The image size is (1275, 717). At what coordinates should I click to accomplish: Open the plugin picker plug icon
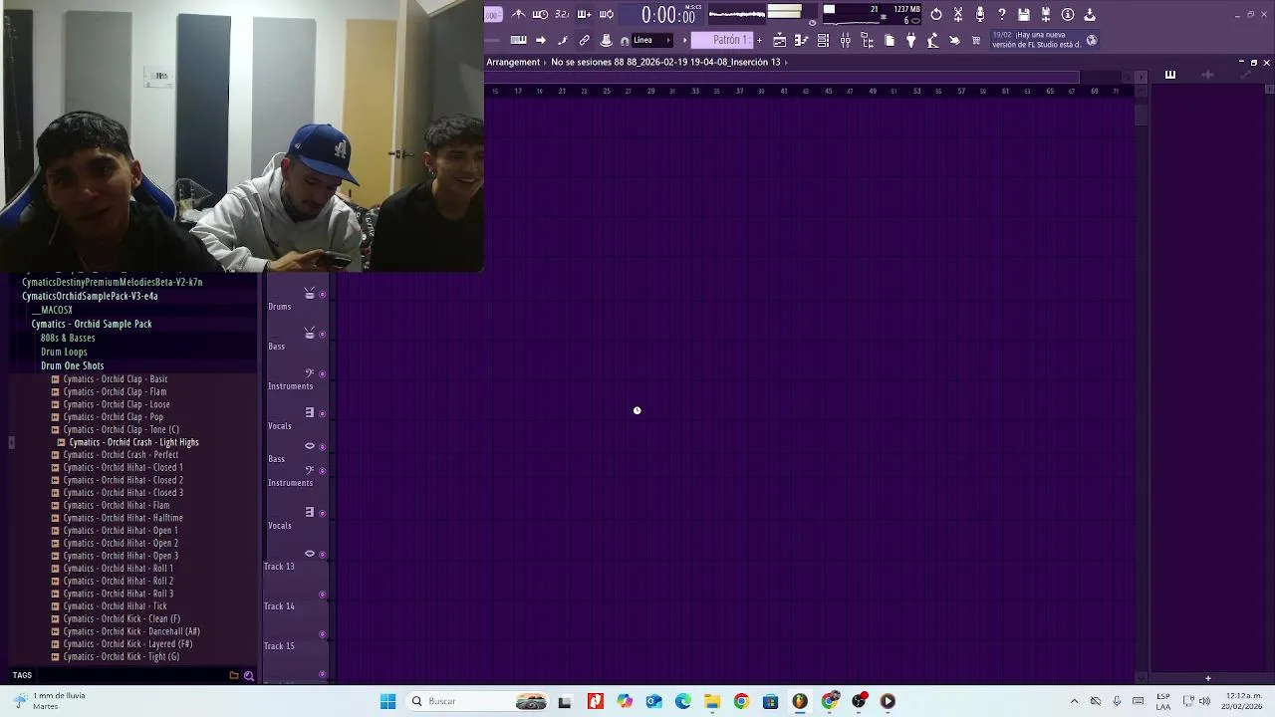[910, 40]
